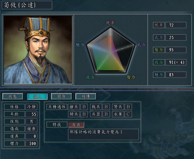Select the 騎兵 troop type cell
This screenshot has height=159, width=194.
point(74,114)
